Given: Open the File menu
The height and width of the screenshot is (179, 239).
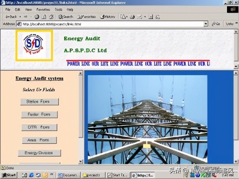Looking at the screenshot, I should pyautogui.click(x=8, y=10).
